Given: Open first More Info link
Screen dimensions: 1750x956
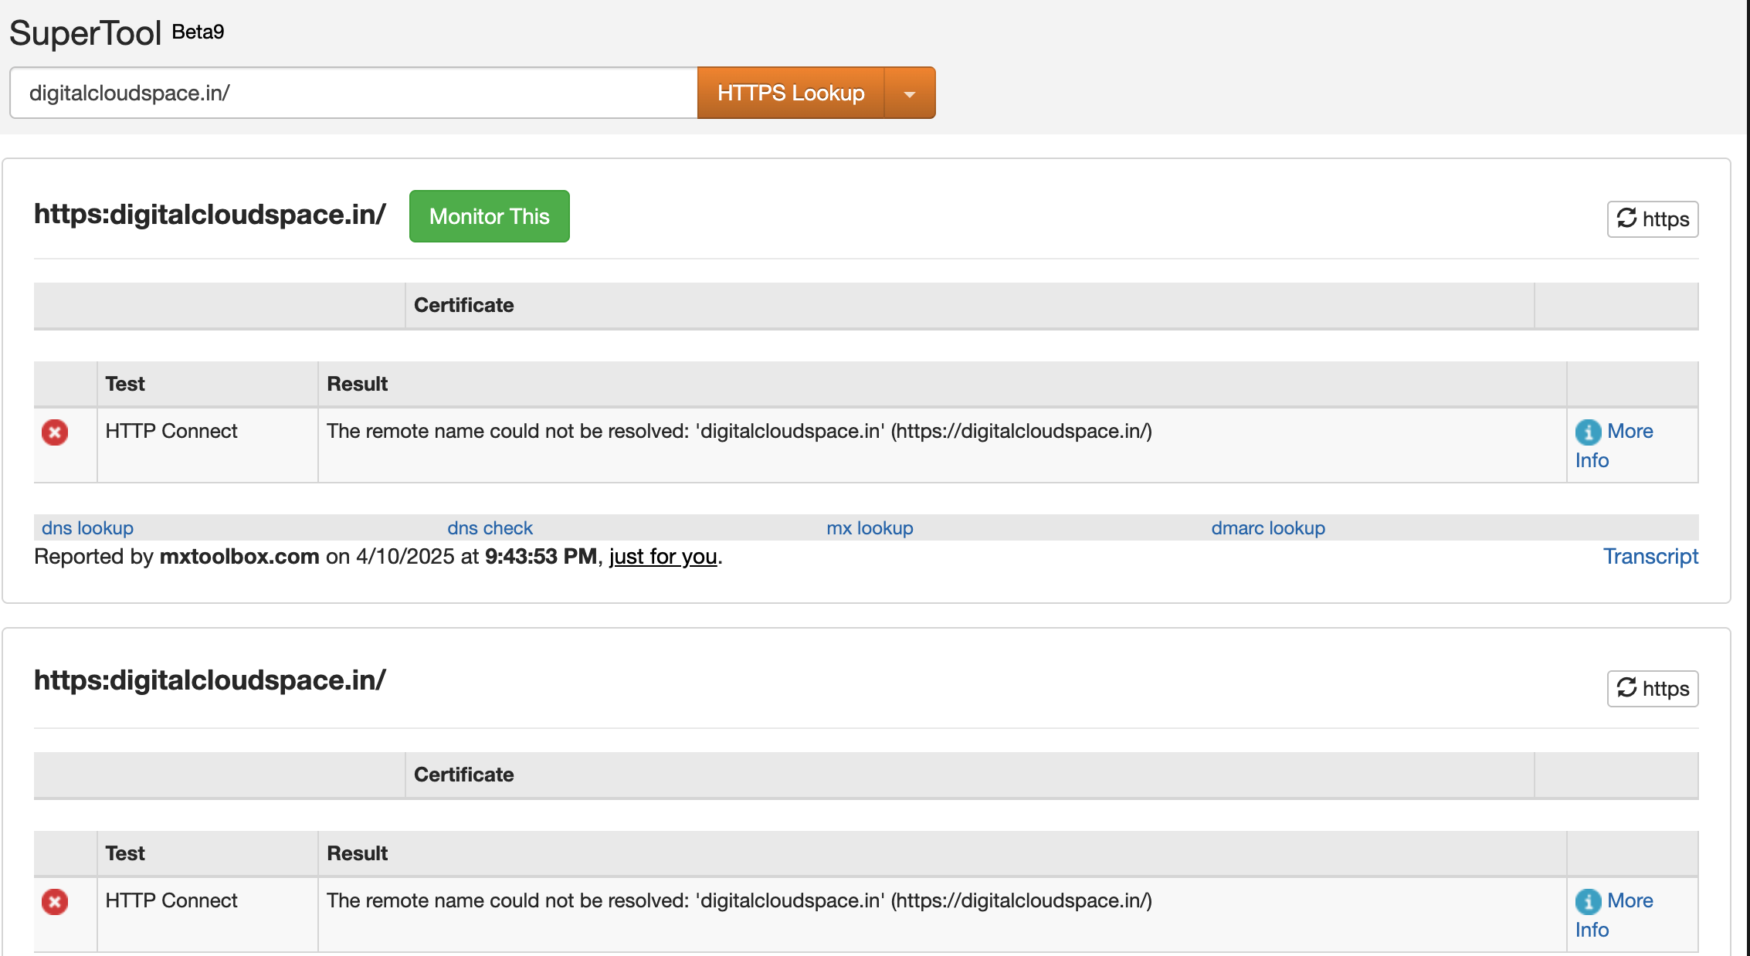Looking at the screenshot, I should tap(1630, 431).
